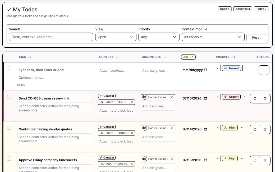
Task: Raise priority of Urgent task
Action: [245, 97]
